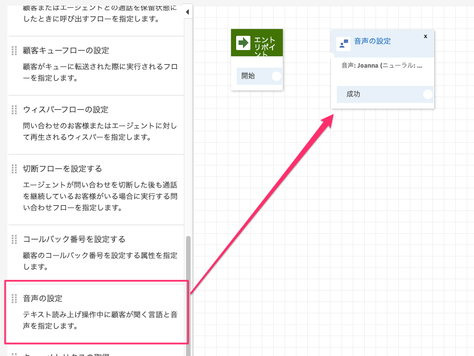Click description text of 音声の設定 palette item
This screenshot has width=474, height=356.
point(100,320)
